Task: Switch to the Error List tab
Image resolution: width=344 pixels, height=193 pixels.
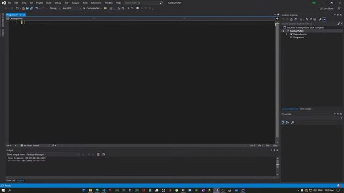Action: coord(11,181)
